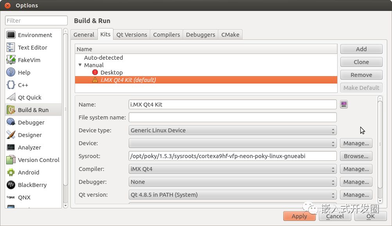Open the Device type dropdown
This screenshot has width=392, height=226.
click(x=232, y=130)
